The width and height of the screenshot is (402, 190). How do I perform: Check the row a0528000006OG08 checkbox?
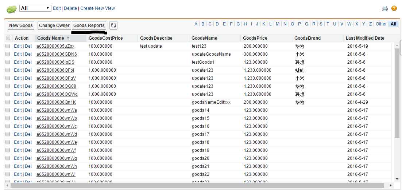pos(8,86)
